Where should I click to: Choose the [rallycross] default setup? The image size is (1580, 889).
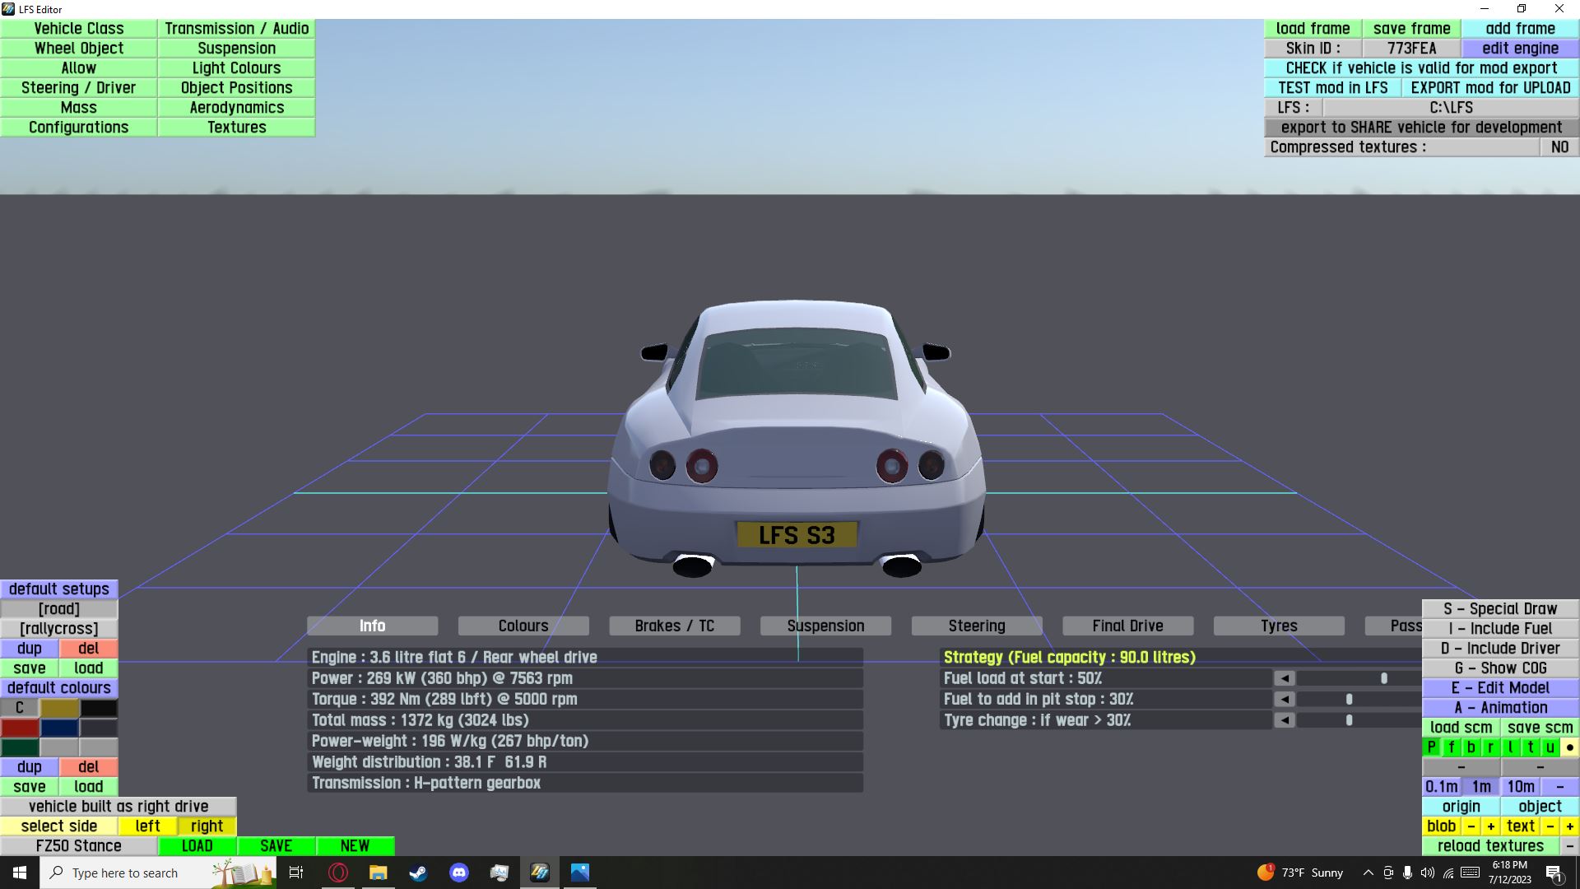pos(59,629)
